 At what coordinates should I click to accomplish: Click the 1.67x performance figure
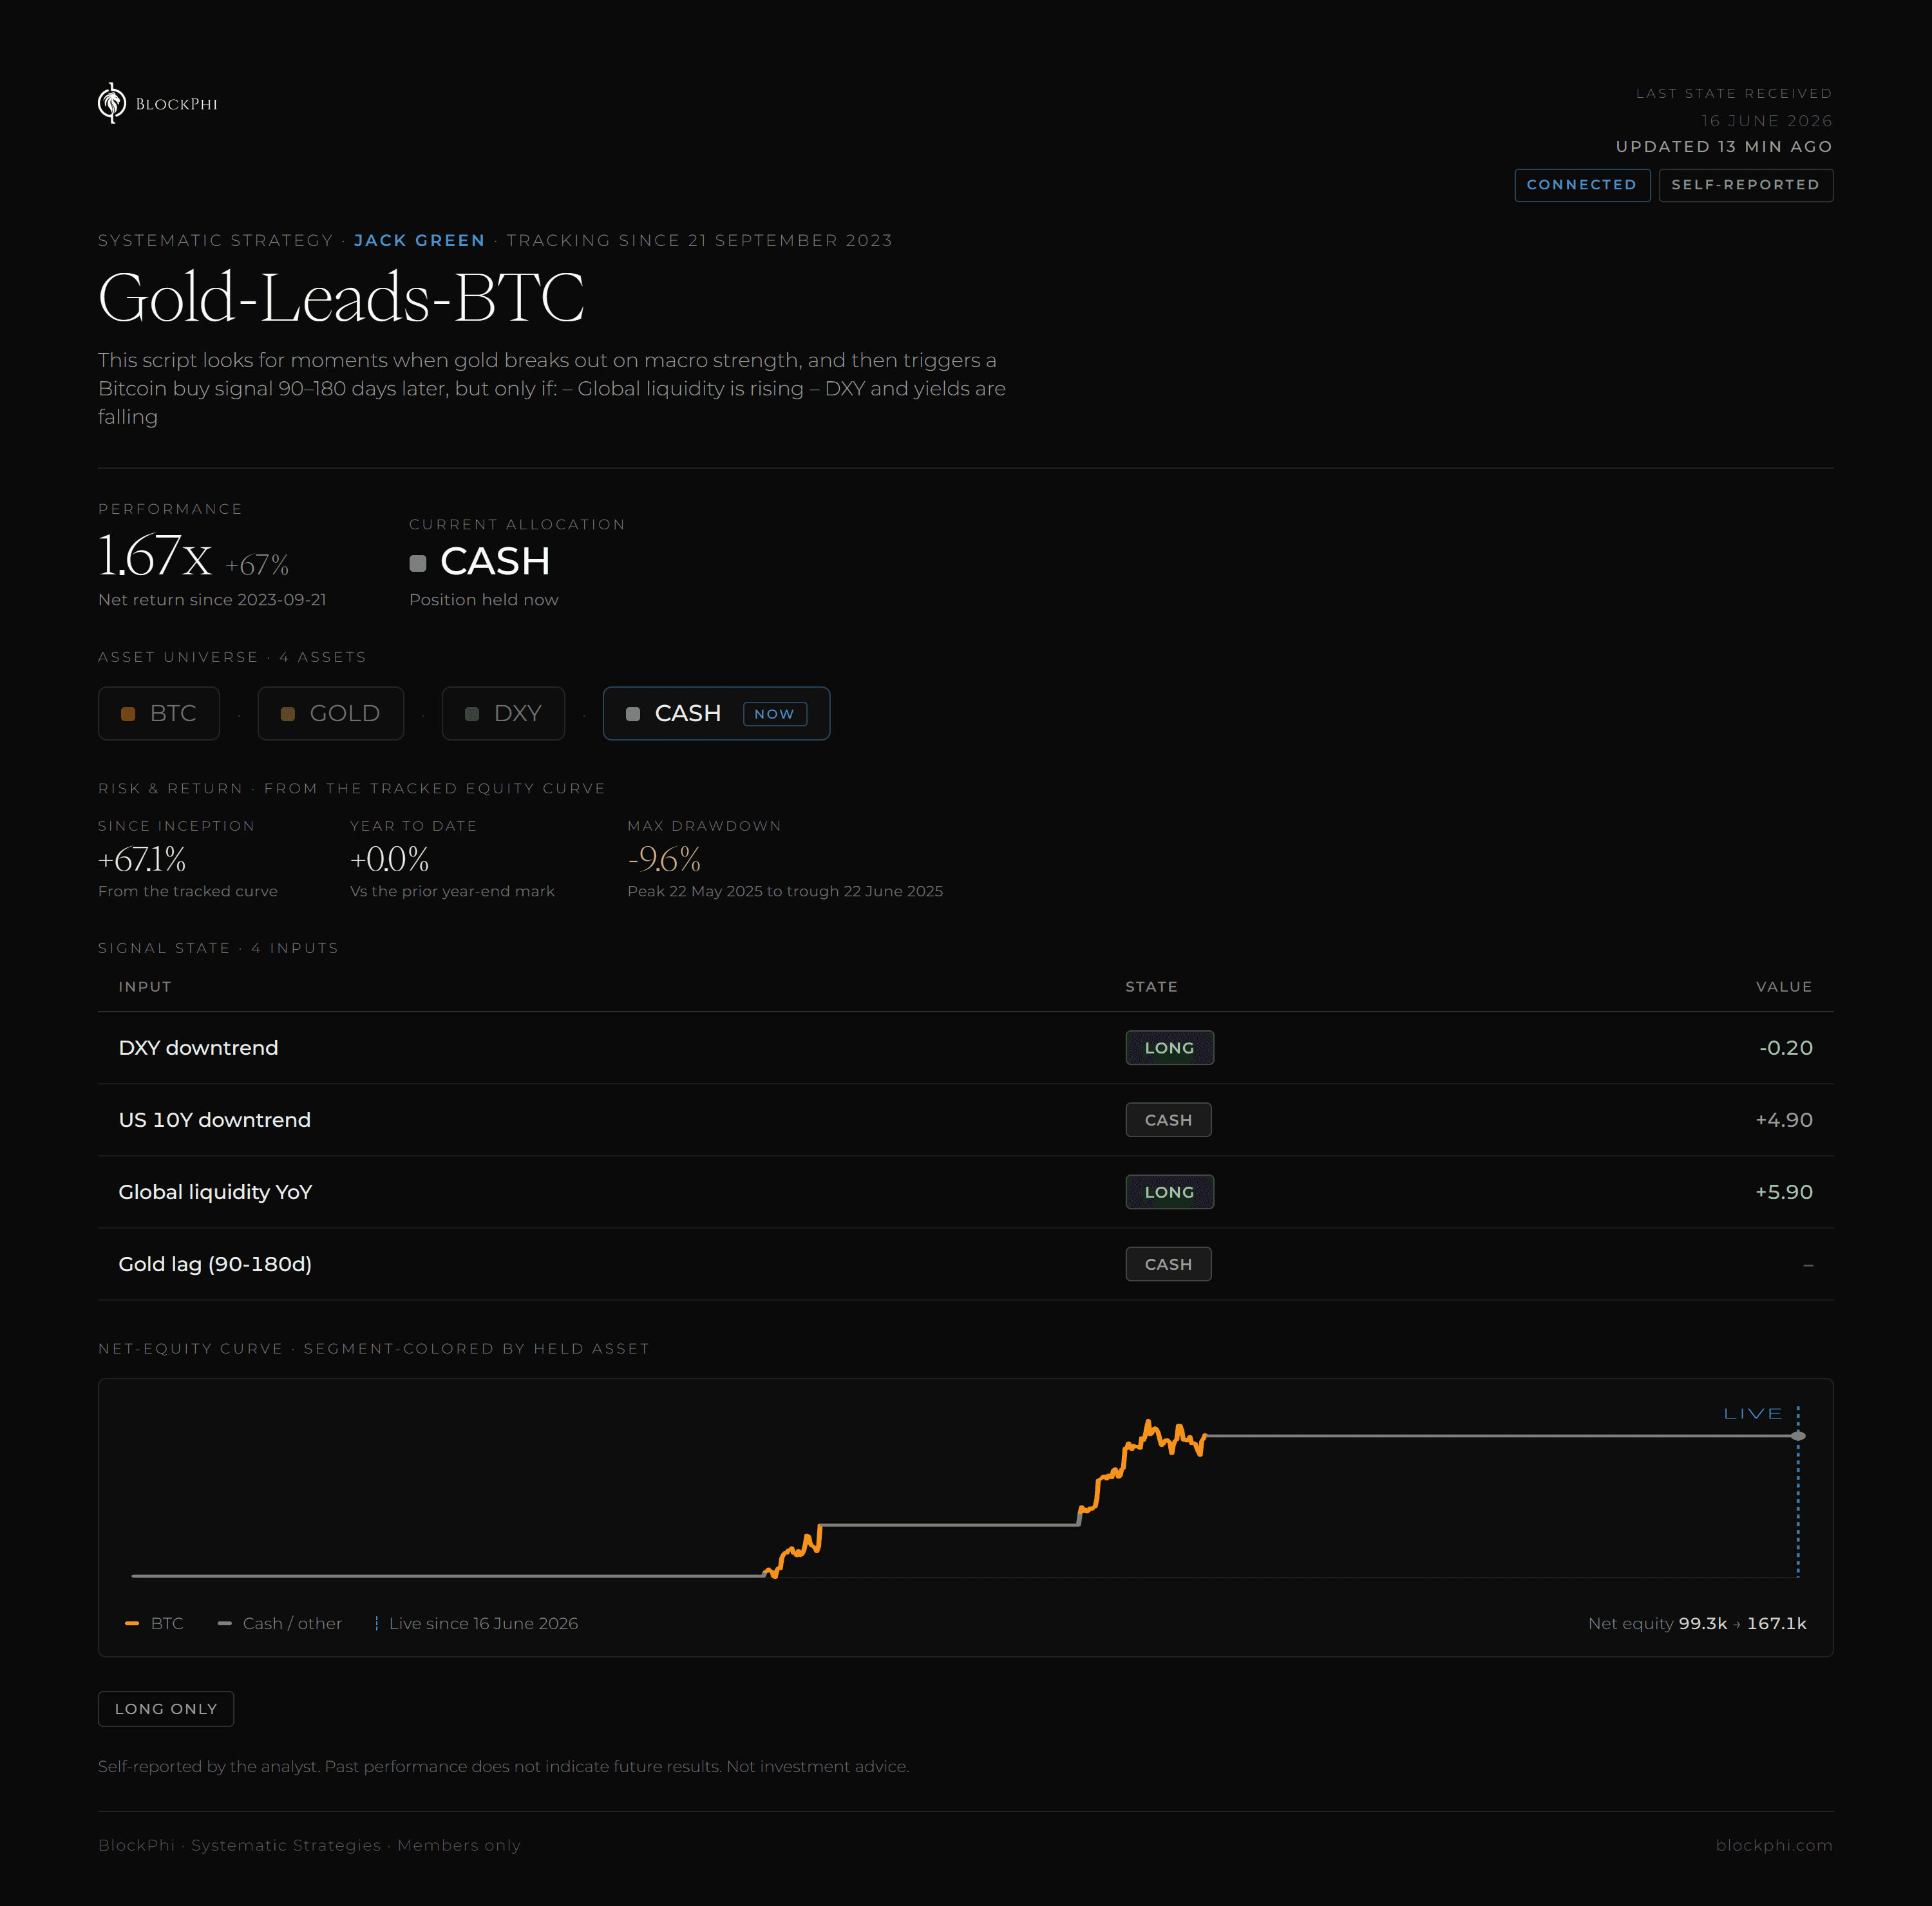click(x=155, y=555)
